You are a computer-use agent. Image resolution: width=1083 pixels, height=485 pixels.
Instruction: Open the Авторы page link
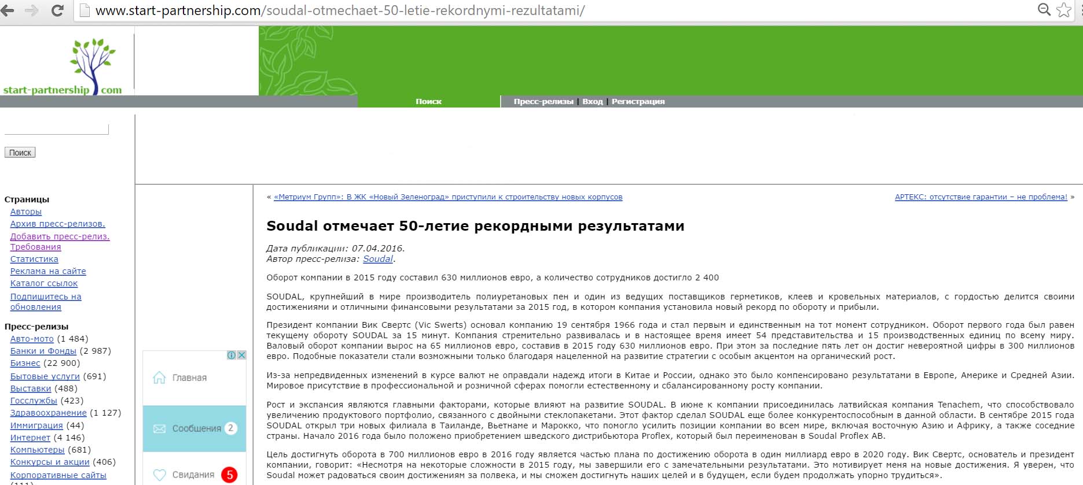click(x=26, y=212)
